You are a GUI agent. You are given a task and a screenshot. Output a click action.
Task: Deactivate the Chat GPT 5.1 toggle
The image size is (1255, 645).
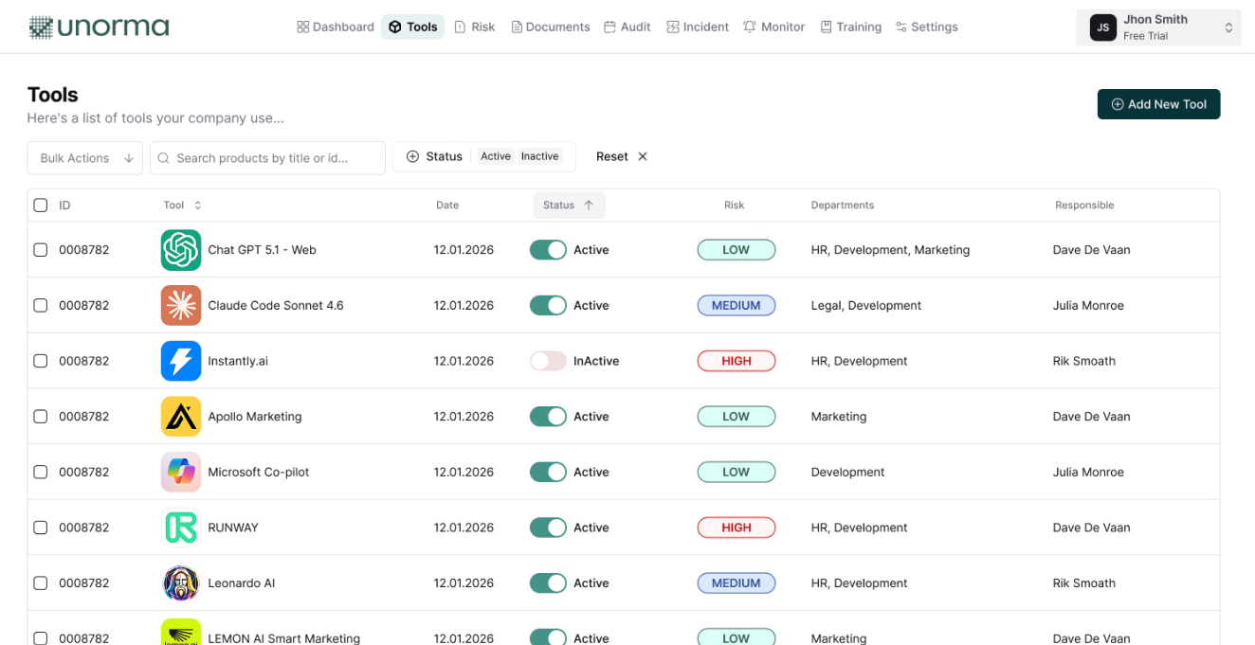pyautogui.click(x=548, y=249)
